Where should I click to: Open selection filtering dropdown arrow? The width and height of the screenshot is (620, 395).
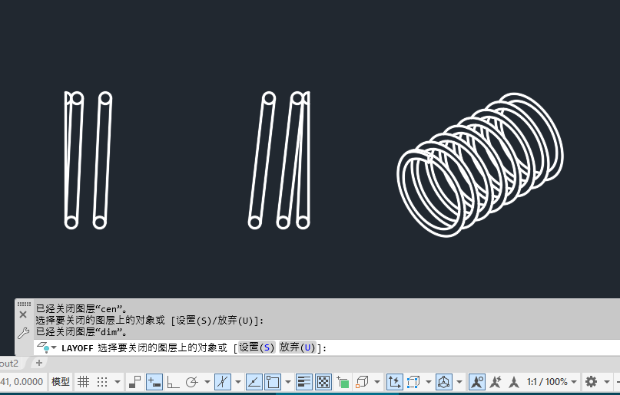(x=429, y=382)
